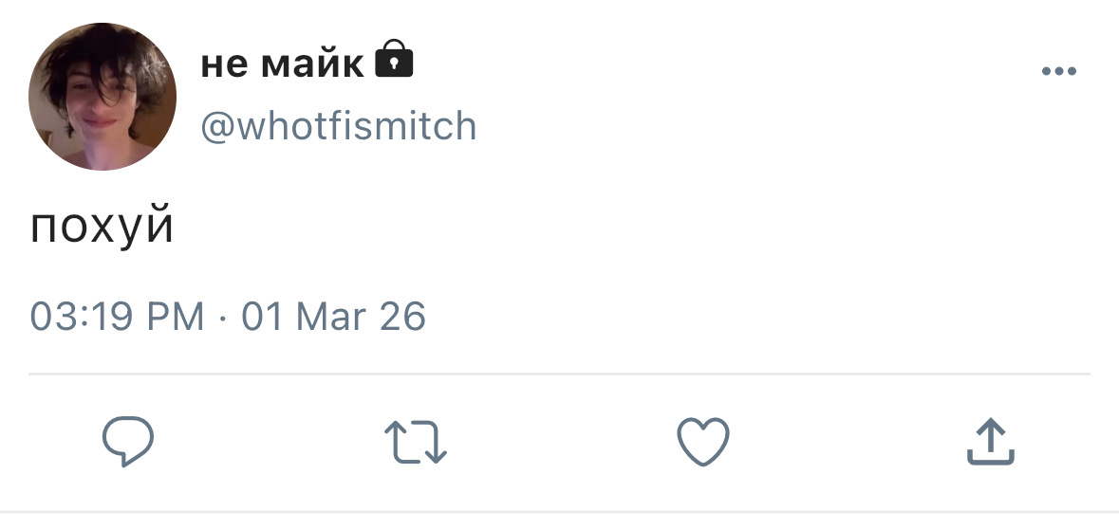
Task: Tap the share upload arrow icon
Action: (x=990, y=443)
